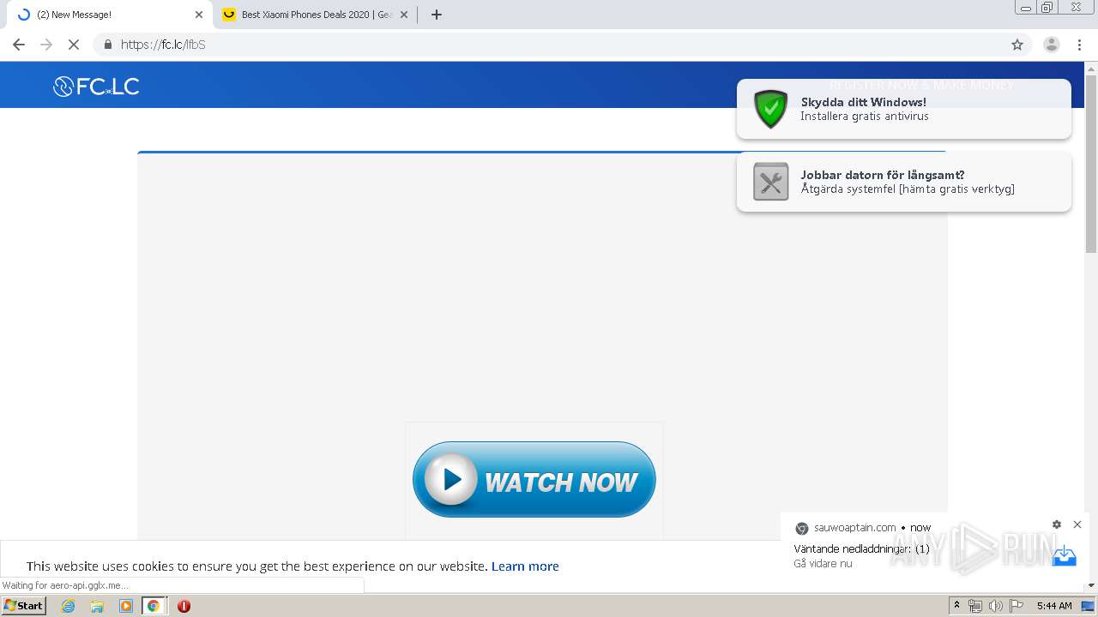Click the forward navigation arrow
The height and width of the screenshot is (617, 1098).
[x=46, y=45]
